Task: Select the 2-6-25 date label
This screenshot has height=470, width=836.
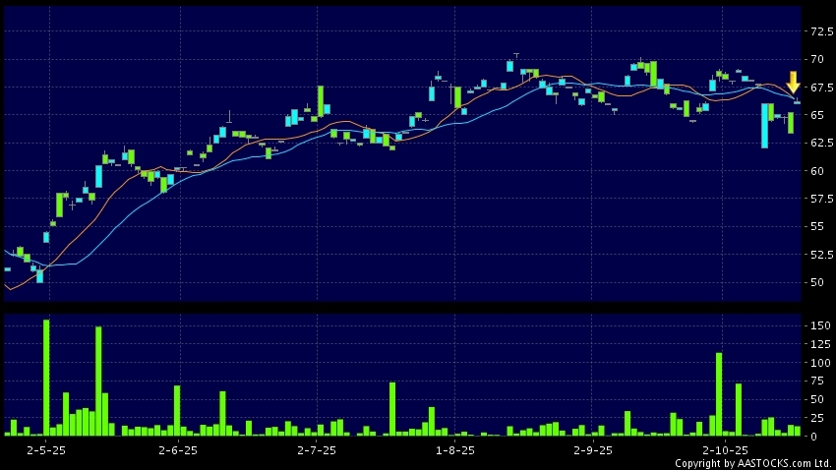Action: tap(177, 449)
